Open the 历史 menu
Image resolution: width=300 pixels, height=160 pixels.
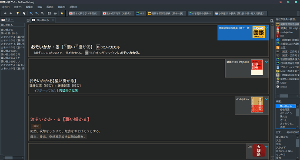[x=50, y=7]
